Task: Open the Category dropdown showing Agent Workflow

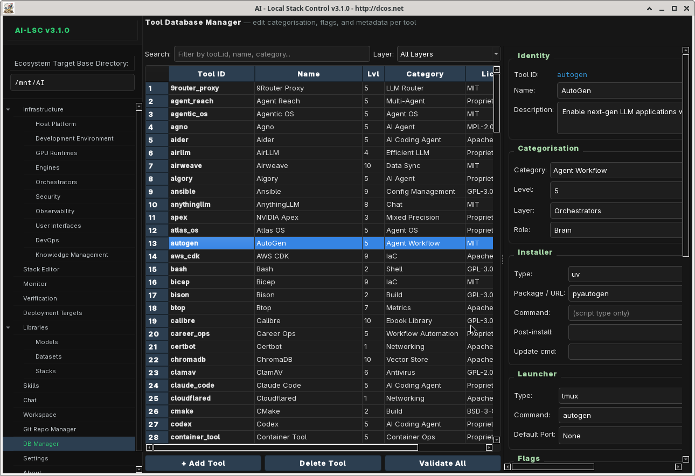Action: 616,171
